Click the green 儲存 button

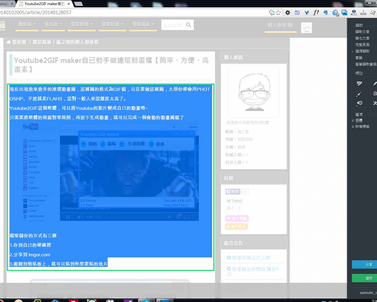pyautogui.click(x=365, y=278)
